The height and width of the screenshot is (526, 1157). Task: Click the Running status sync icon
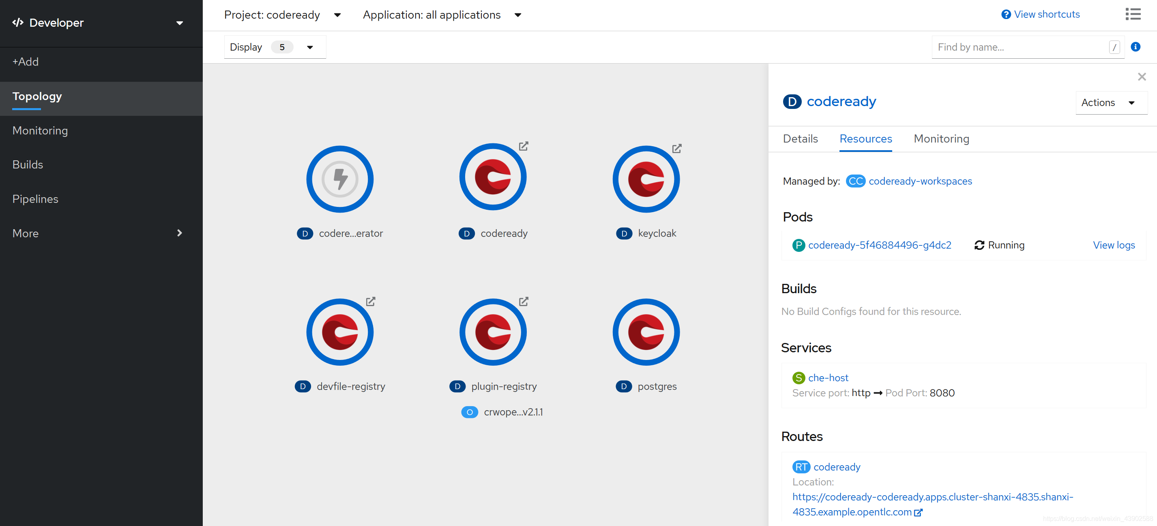pos(979,245)
